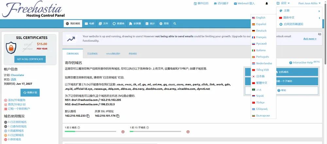
Task: Click the red plus beside the domains usage bar
Action: 123,132
